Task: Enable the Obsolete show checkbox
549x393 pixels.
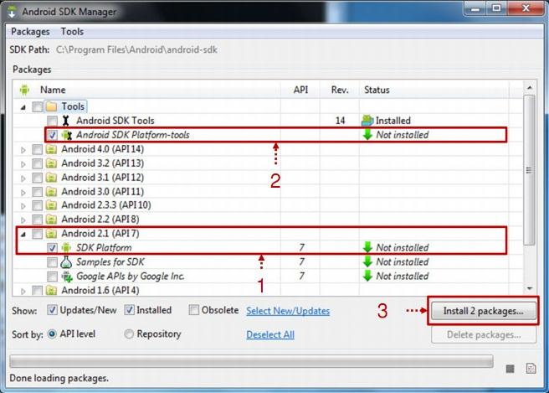Action: pyautogui.click(x=193, y=310)
